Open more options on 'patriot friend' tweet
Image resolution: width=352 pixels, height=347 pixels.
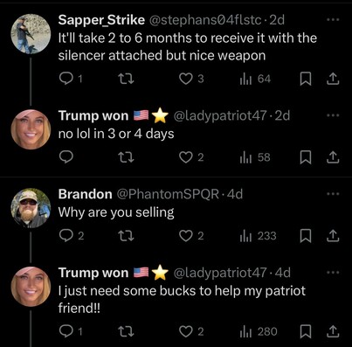coord(333,273)
